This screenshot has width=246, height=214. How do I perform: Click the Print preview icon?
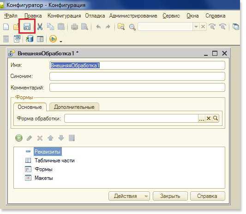tap(84, 26)
